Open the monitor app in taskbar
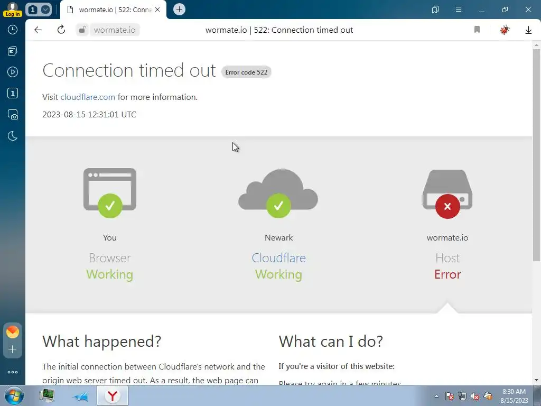541x406 pixels. (47, 395)
